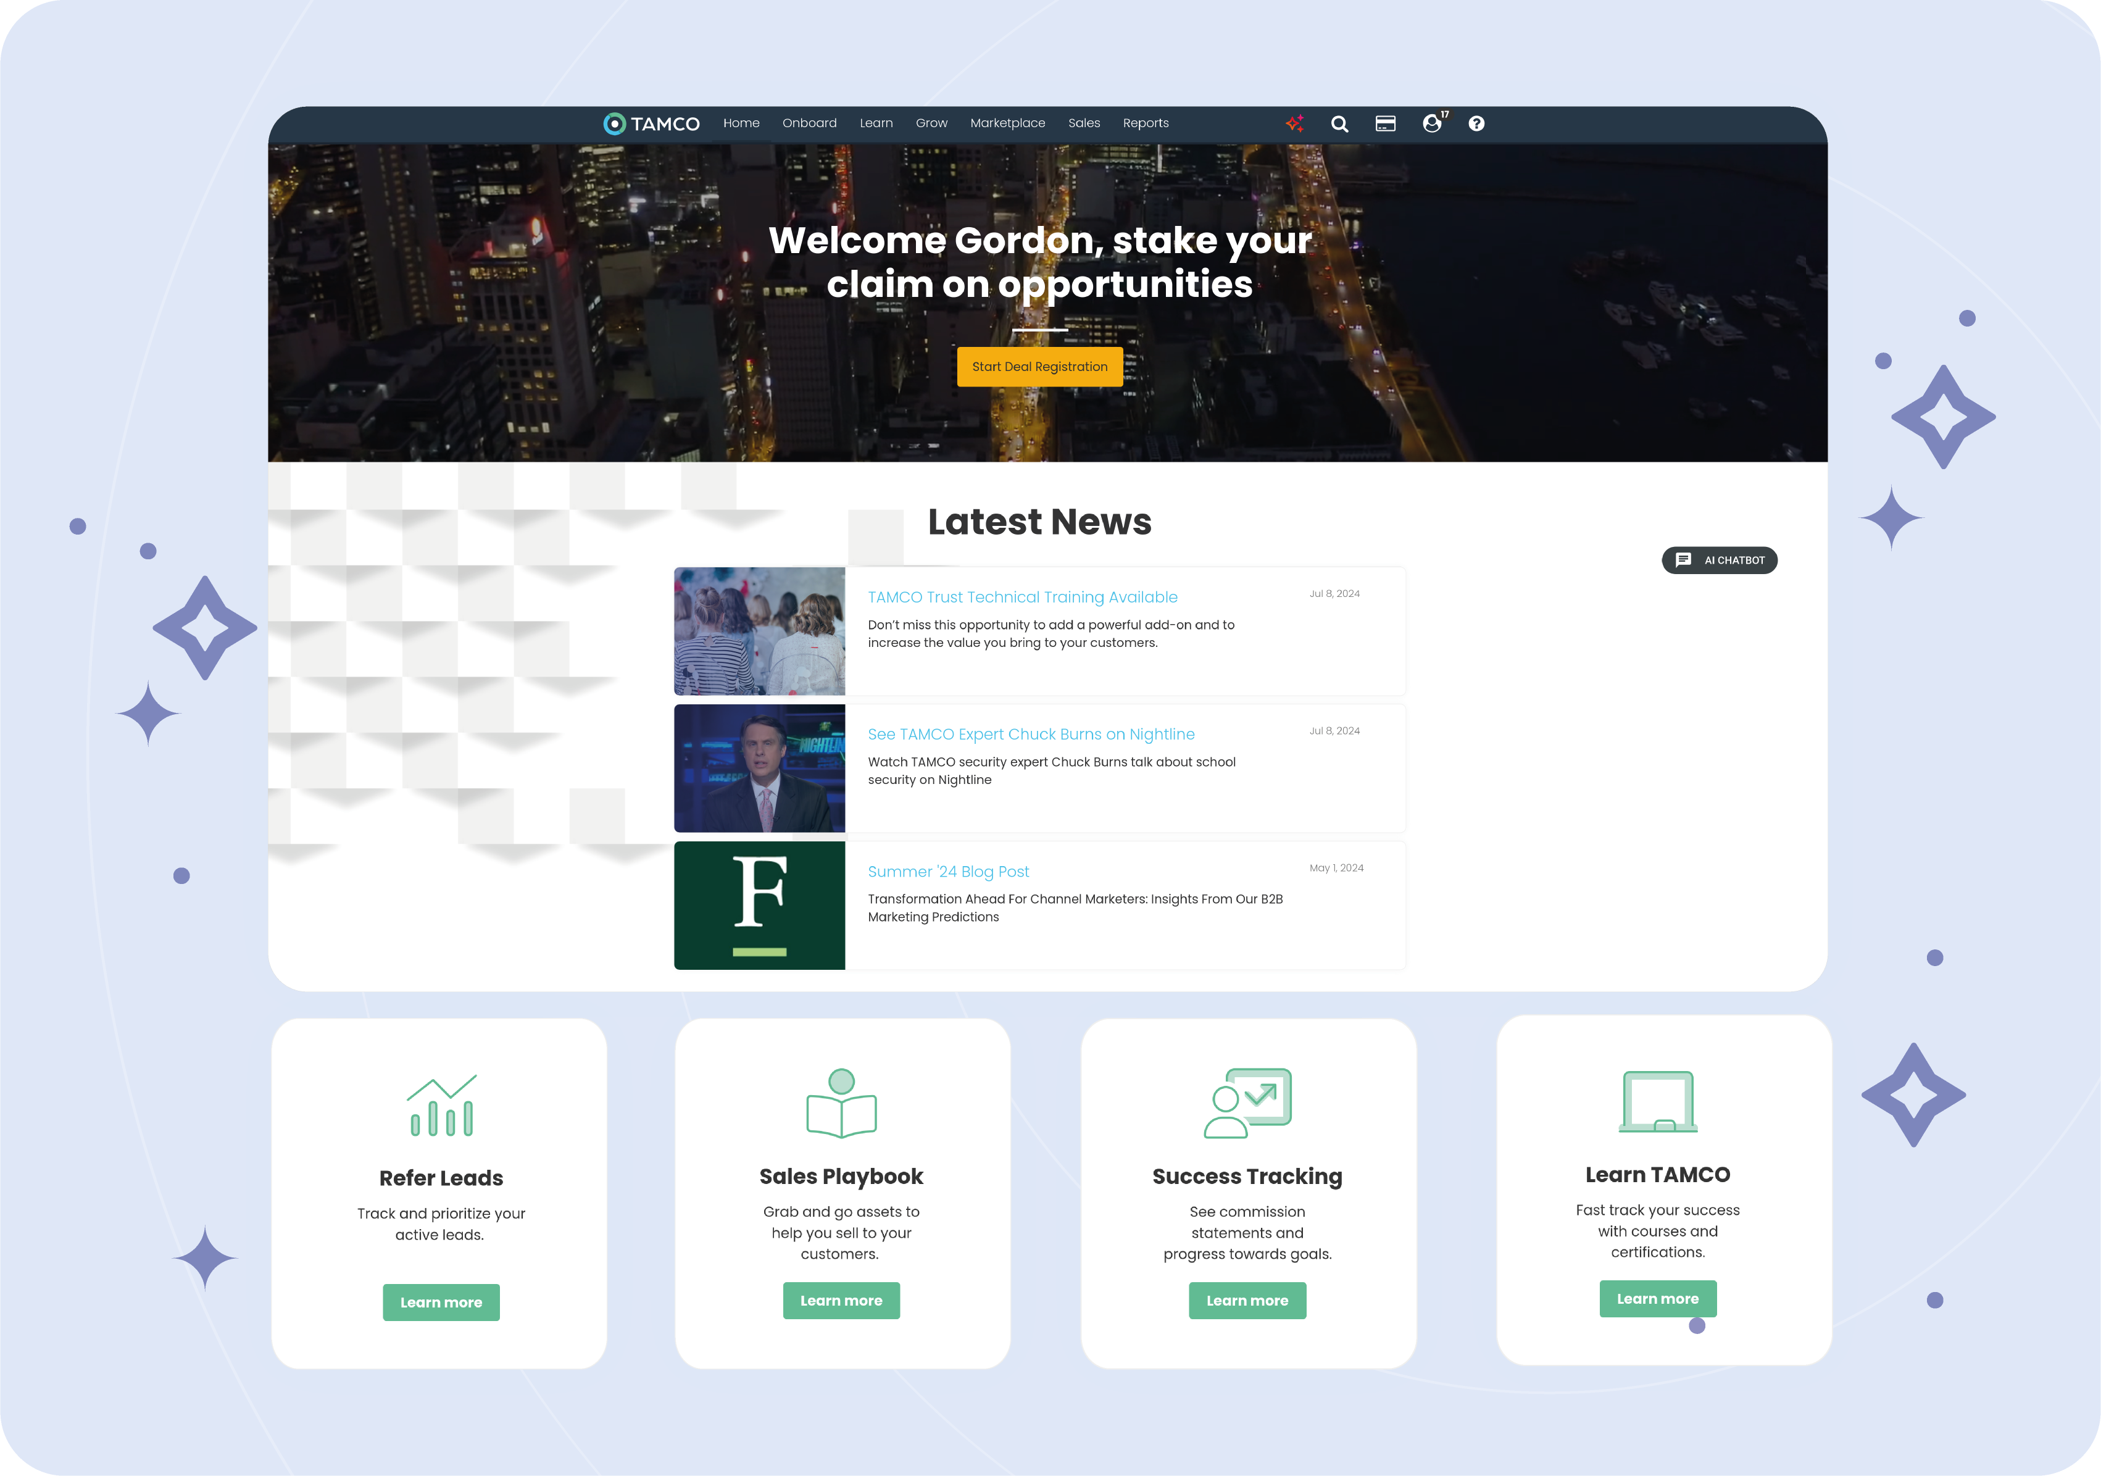Click the help question mark icon

1476,123
